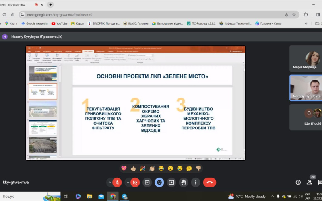Expand audio settings chevron beside microphone

tap(109, 183)
